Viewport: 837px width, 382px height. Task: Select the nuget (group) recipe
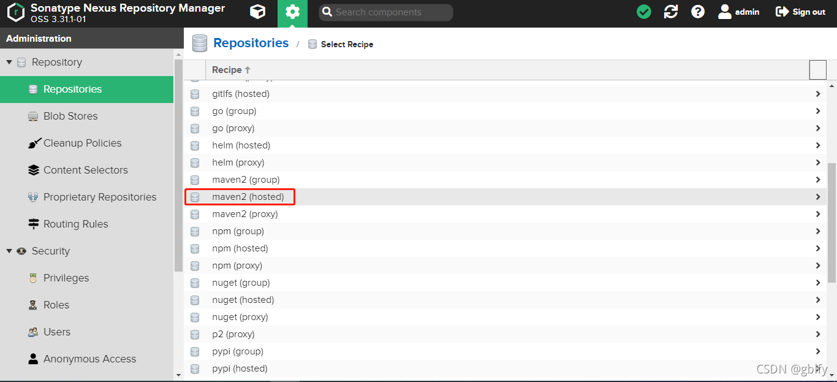[x=506, y=283]
